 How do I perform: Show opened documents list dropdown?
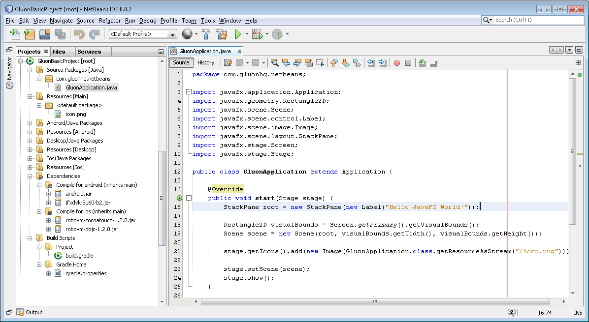click(569, 50)
